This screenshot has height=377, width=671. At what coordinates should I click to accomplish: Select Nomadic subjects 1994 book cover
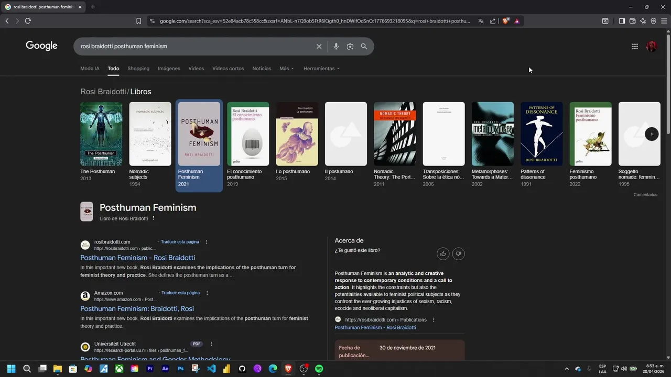[150, 134]
